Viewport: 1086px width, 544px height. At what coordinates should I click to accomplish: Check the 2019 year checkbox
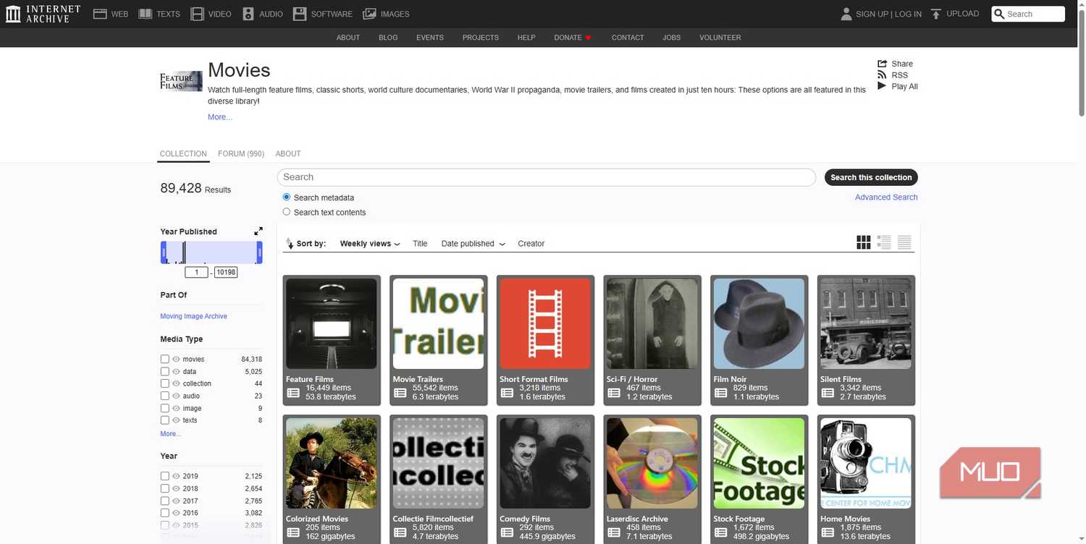165,476
